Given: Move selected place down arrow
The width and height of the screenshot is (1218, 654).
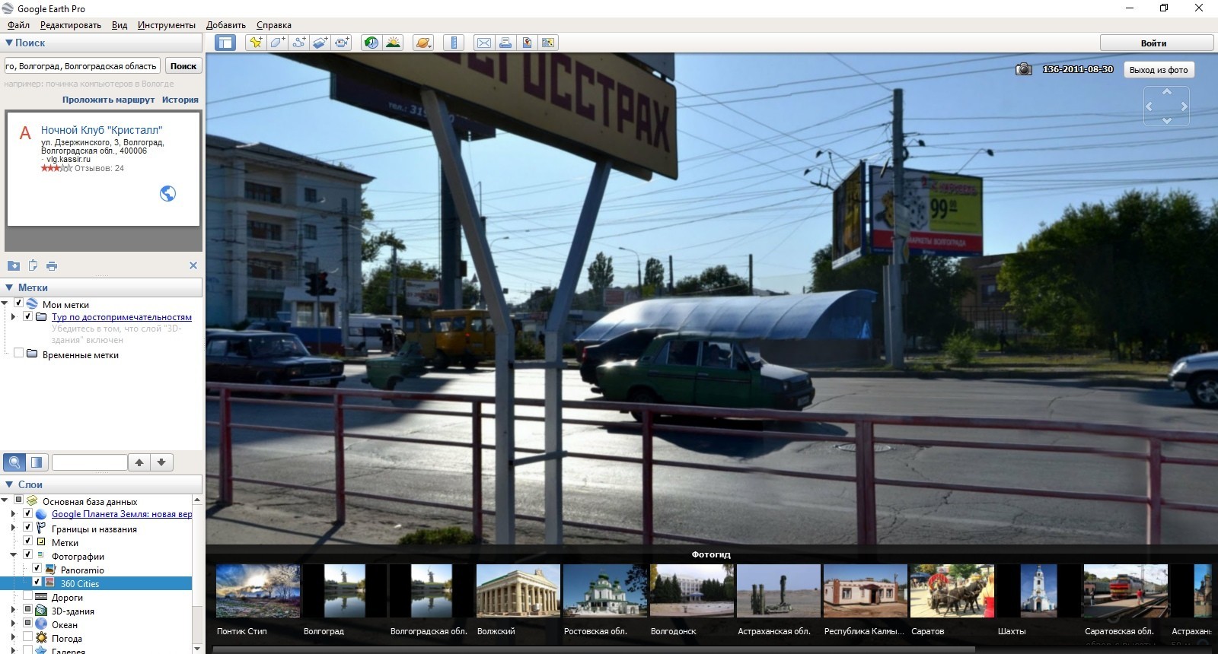Looking at the screenshot, I should pos(161,462).
